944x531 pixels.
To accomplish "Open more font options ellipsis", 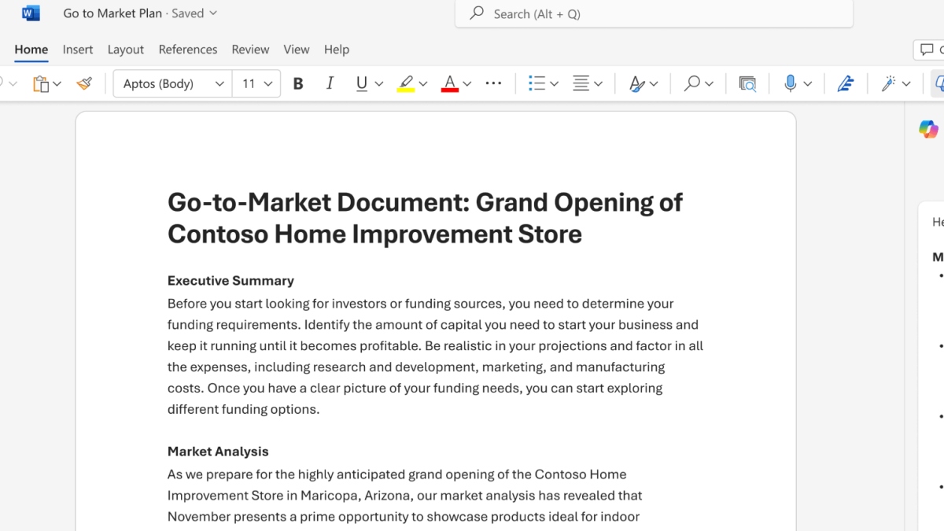I will point(493,83).
